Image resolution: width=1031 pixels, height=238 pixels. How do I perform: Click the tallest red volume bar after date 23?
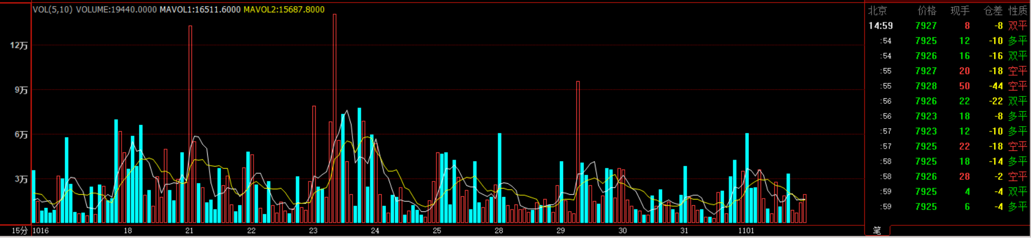(335, 118)
